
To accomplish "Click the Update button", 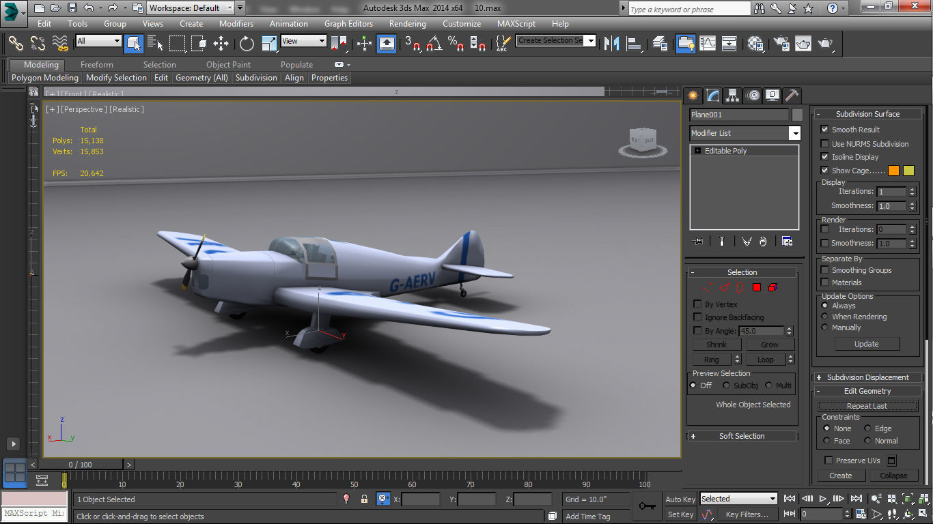I will [x=866, y=344].
